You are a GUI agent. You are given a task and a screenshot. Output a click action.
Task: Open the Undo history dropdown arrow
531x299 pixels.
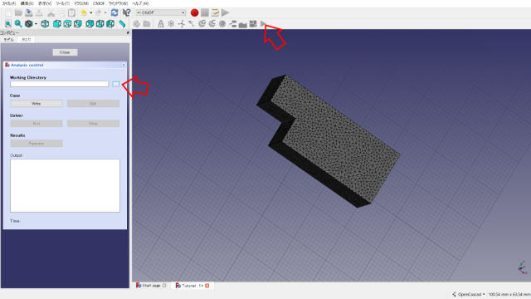(x=90, y=13)
